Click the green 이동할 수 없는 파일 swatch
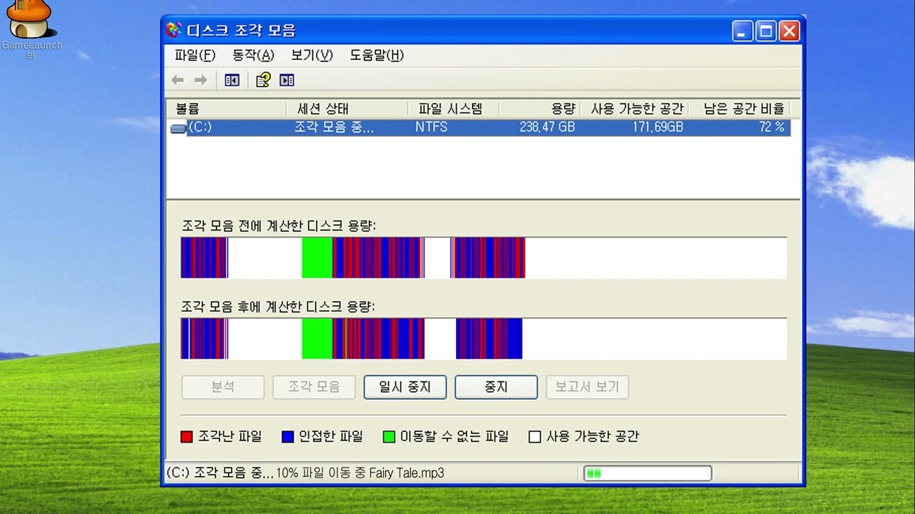The width and height of the screenshot is (915, 514). click(x=389, y=437)
